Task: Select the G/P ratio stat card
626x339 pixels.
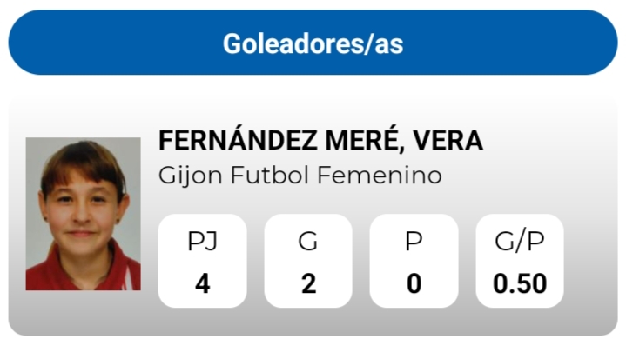Action: pyautogui.click(x=520, y=261)
